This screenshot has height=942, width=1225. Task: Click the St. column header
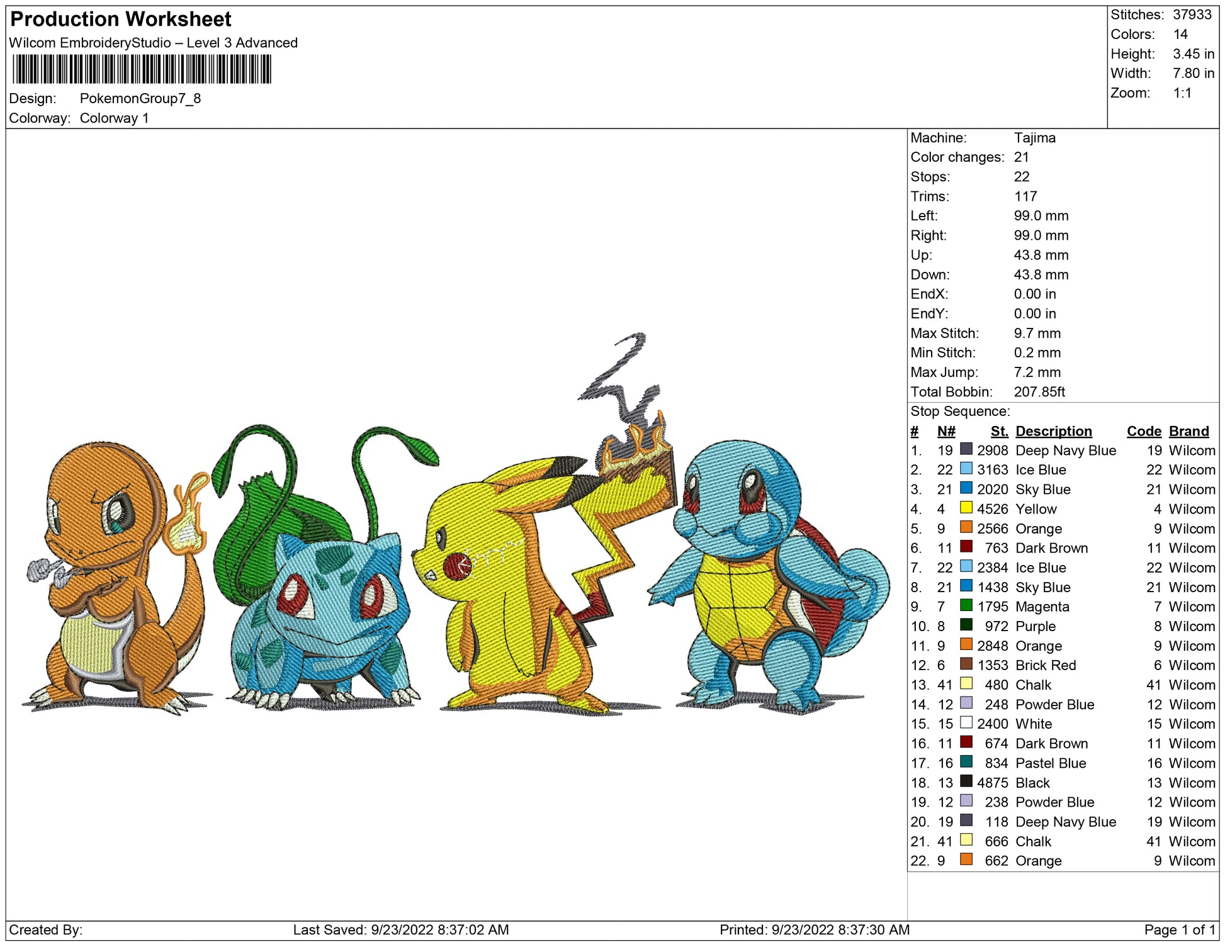[x=999, y=431]
